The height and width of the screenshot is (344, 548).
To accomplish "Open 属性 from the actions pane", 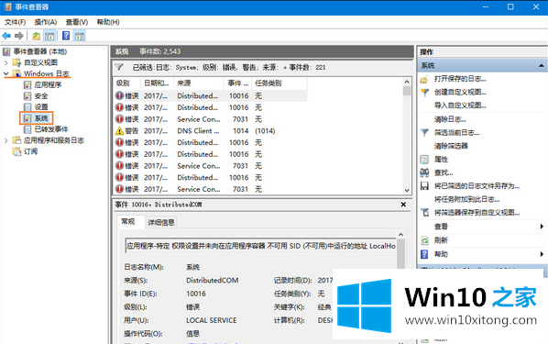I will coord(441,160).
